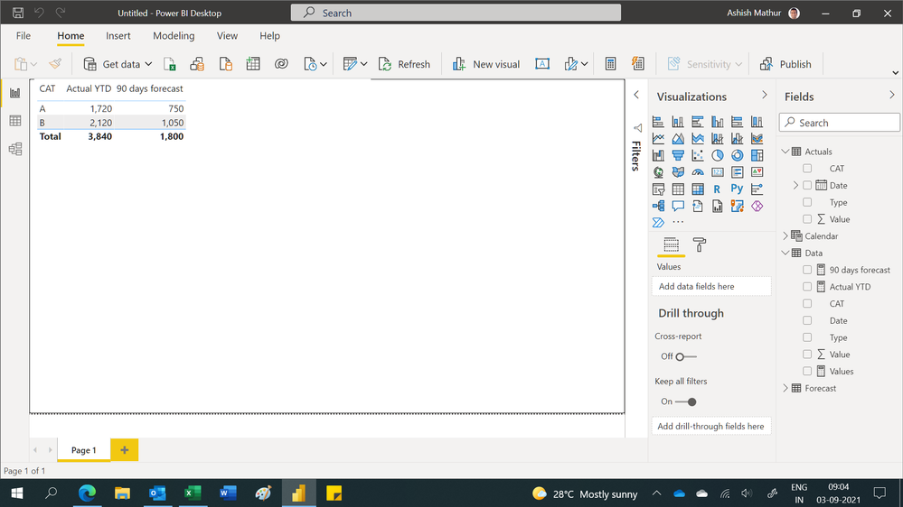Select the Python visual
Screen dimensions: 903x507
click(x=738, y=189)
